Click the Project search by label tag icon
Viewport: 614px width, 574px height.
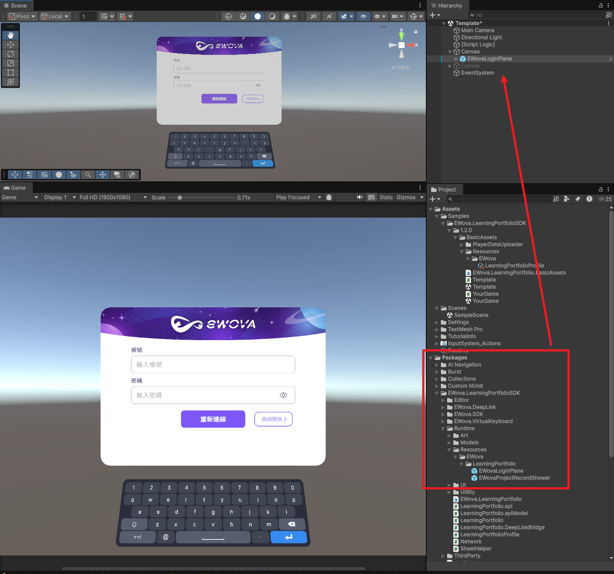click(578, 199)
